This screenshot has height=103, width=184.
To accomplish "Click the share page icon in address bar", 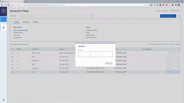I will (x=144, y=5).
